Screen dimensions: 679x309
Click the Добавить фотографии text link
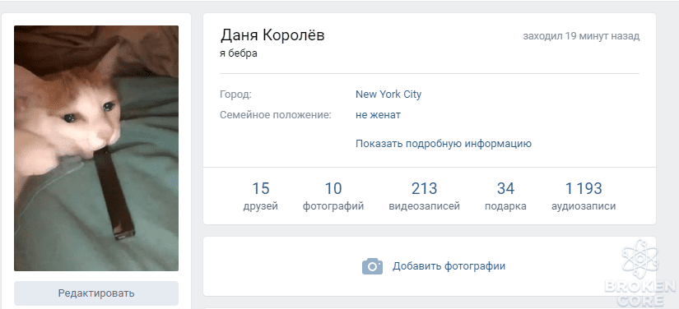(x=449, y=266)
